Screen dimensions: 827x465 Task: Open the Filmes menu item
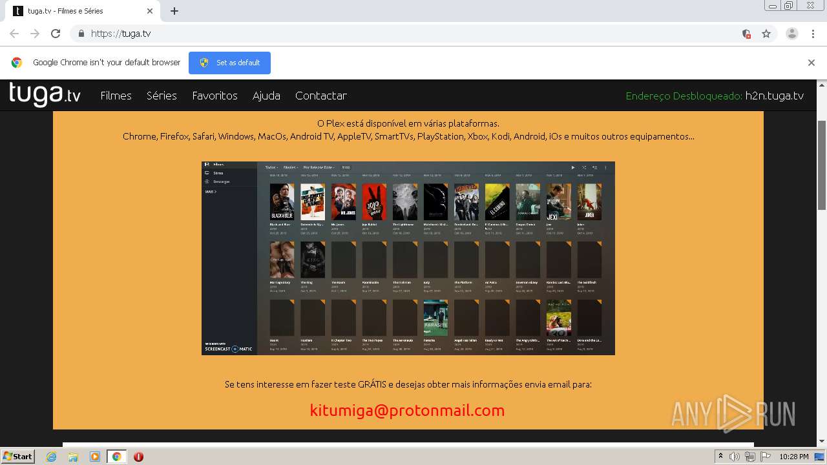pyautogui.click(x=116, y=96)
